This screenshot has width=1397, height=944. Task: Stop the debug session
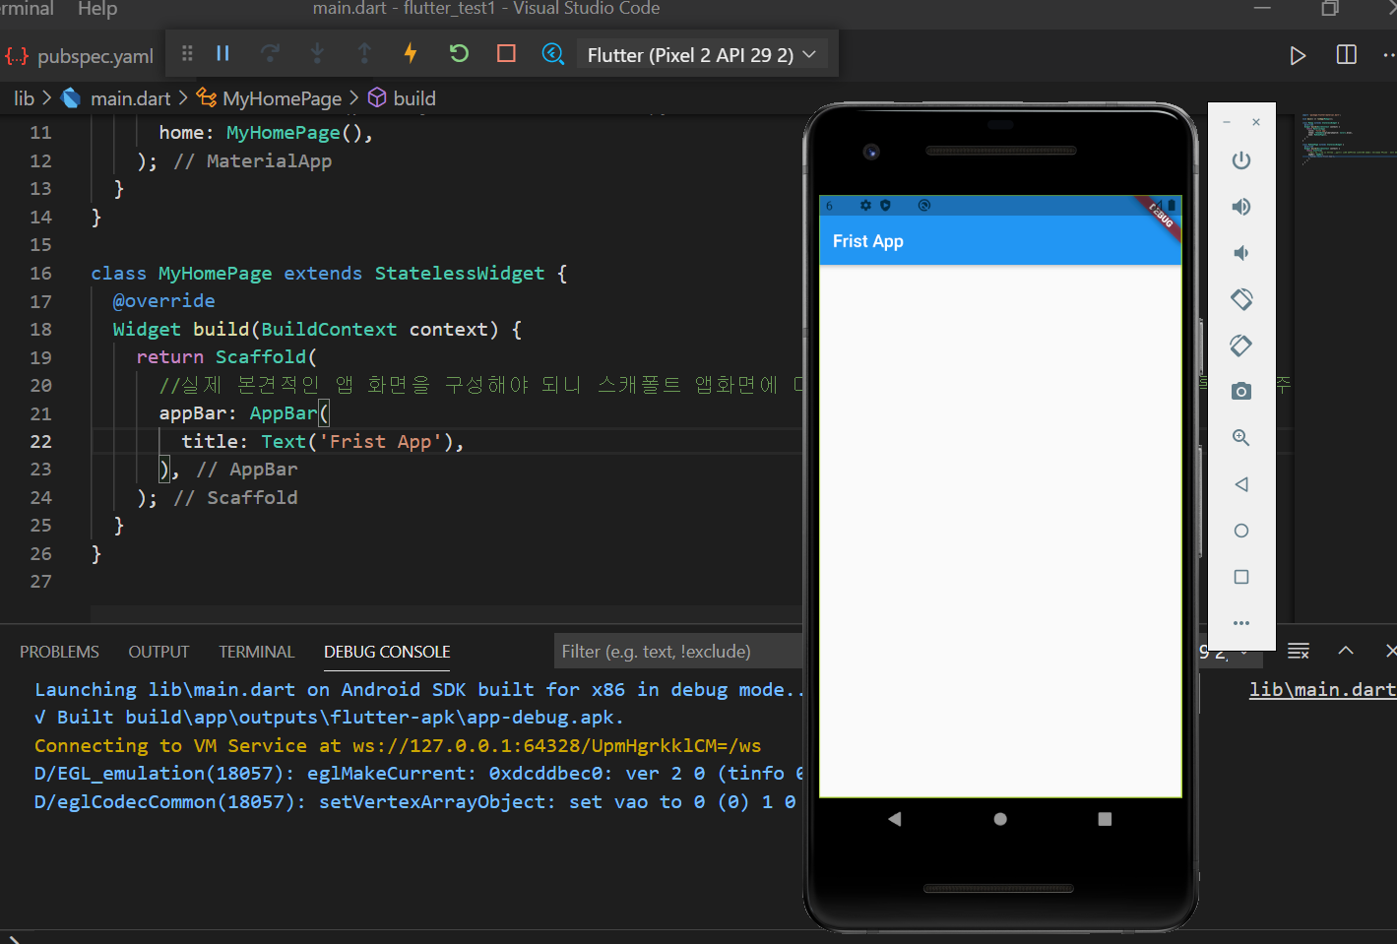pos(506,53)
